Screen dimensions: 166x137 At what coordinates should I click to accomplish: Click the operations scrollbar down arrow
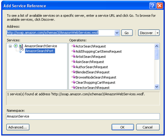(x=157, y=87)
